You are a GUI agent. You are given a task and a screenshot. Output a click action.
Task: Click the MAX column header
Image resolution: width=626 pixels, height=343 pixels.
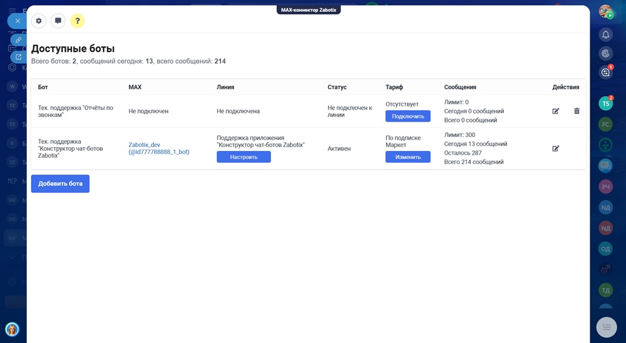[135, 87]
